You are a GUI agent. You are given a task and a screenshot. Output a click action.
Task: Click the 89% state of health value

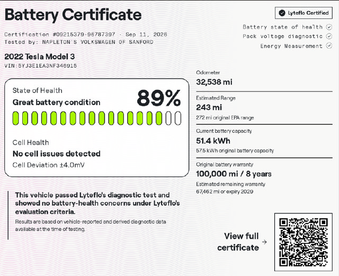click(x=159, y=98)
